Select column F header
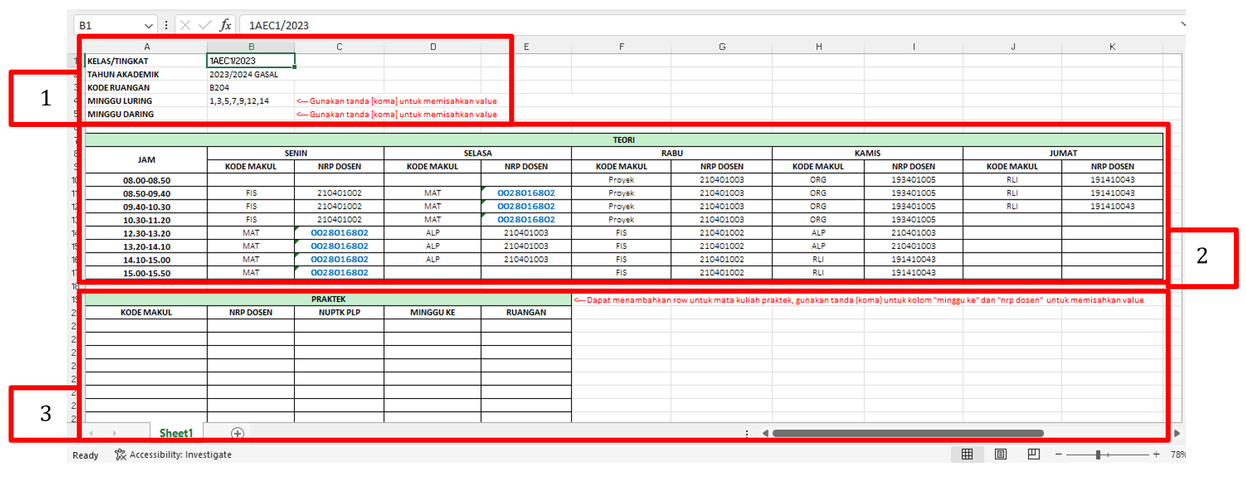This screenshot has width=1246, height=480. [621, 47]
